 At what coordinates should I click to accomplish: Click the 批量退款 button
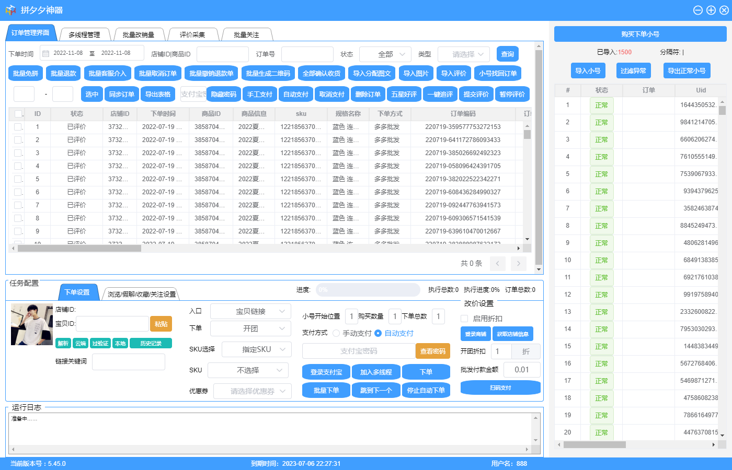coord(63,74)
